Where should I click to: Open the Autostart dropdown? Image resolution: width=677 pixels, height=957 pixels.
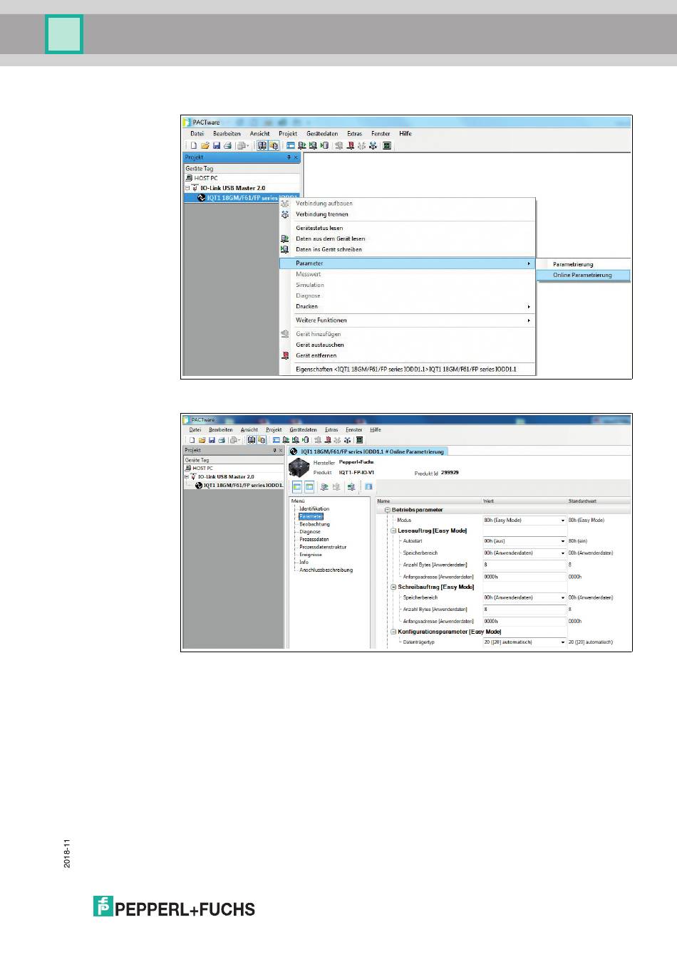click(562, 541)
